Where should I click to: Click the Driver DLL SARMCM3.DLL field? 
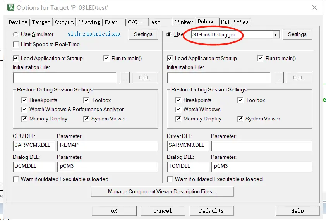coord(188,146)
